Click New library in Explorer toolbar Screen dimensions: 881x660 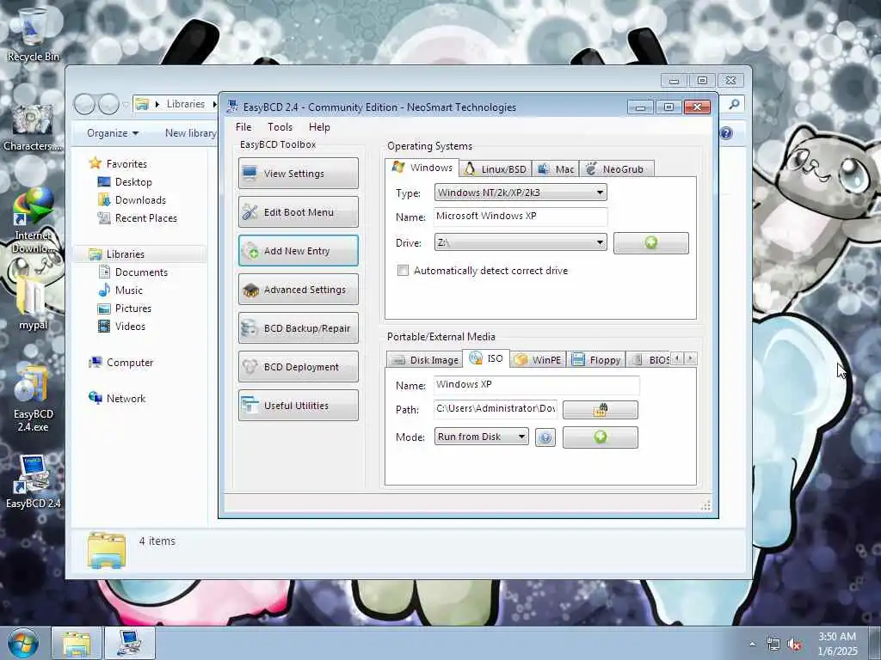(x=190, y=133)
